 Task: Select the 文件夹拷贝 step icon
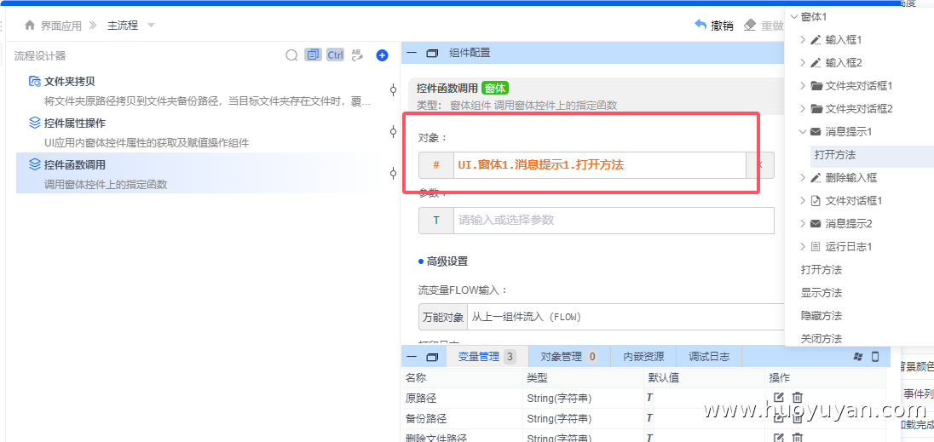[x=35, y=81]
